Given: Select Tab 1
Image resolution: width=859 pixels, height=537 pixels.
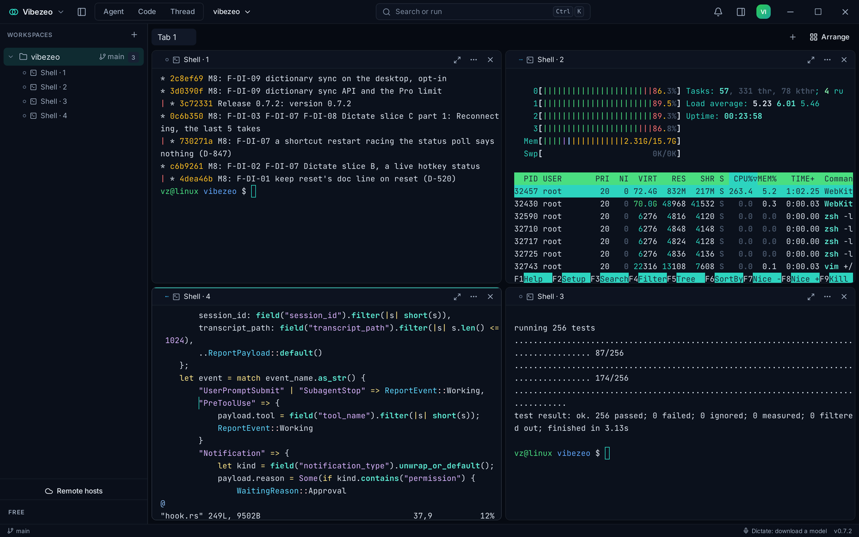Looking at the screenshot, I should 174,37.
